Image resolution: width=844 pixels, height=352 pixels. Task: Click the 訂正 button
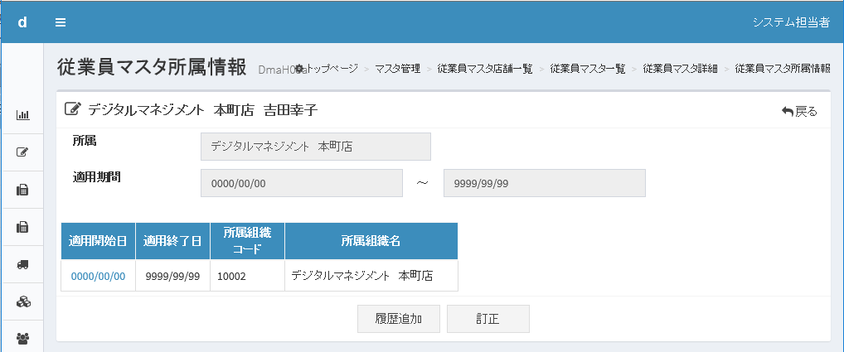[488, 319]
